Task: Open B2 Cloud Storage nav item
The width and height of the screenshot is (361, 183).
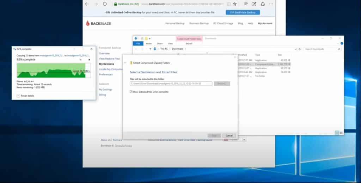Action: click(223, 23)
